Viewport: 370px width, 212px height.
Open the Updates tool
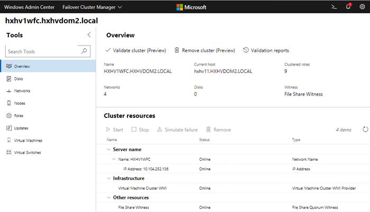tap(48, 128)
